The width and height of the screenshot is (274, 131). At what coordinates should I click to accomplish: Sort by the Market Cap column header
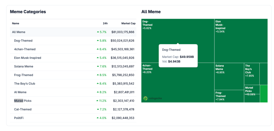click(128, 23)
